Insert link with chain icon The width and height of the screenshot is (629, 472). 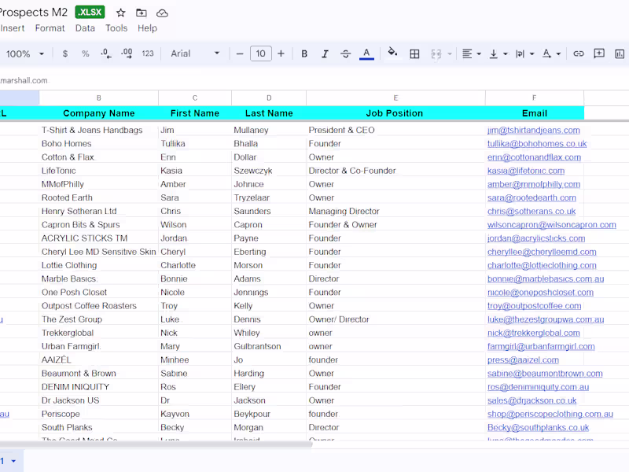578,53
